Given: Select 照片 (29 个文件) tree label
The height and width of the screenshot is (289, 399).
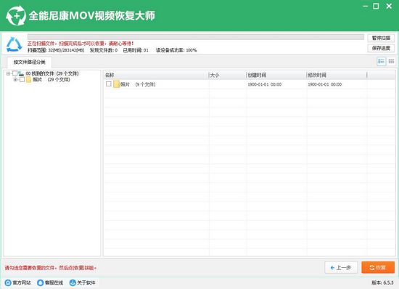Looking at the screenshot, I should coord(52,80).
